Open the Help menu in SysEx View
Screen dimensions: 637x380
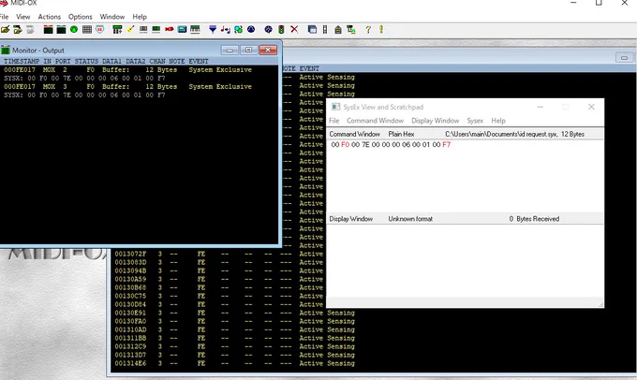(x=498, y=121)
